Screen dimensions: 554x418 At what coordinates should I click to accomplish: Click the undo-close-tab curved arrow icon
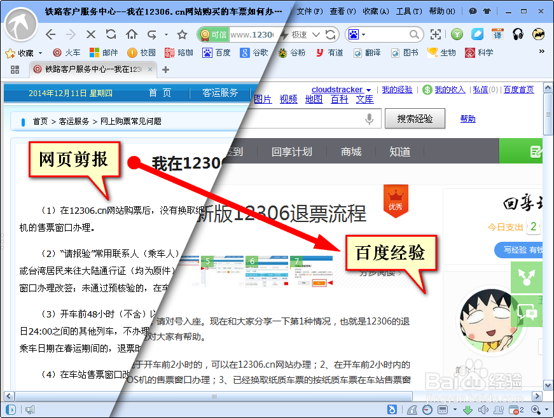point(152,34)
